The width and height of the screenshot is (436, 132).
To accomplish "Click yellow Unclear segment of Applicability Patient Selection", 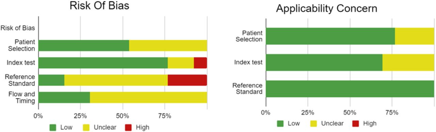I will pos(415,36).
